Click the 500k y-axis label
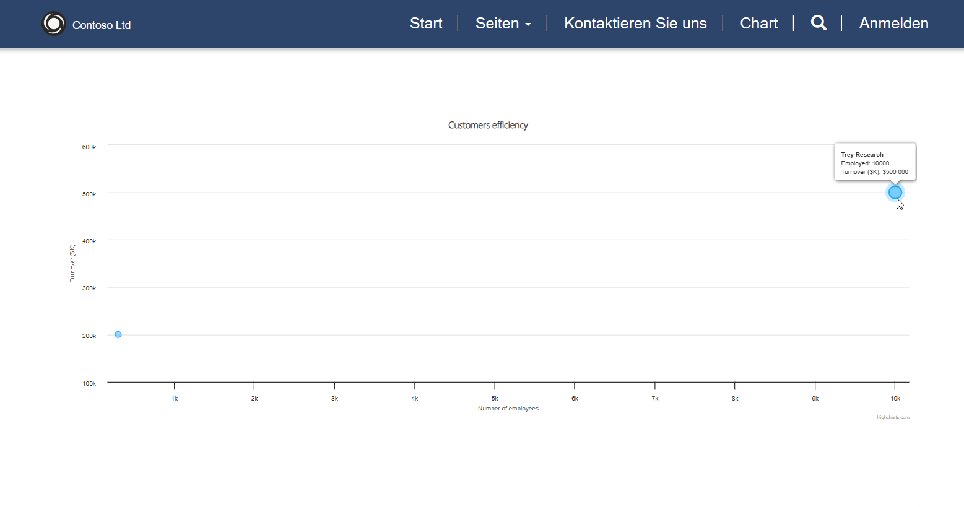Viewport: 964px width, 507px height. [89, 194]
